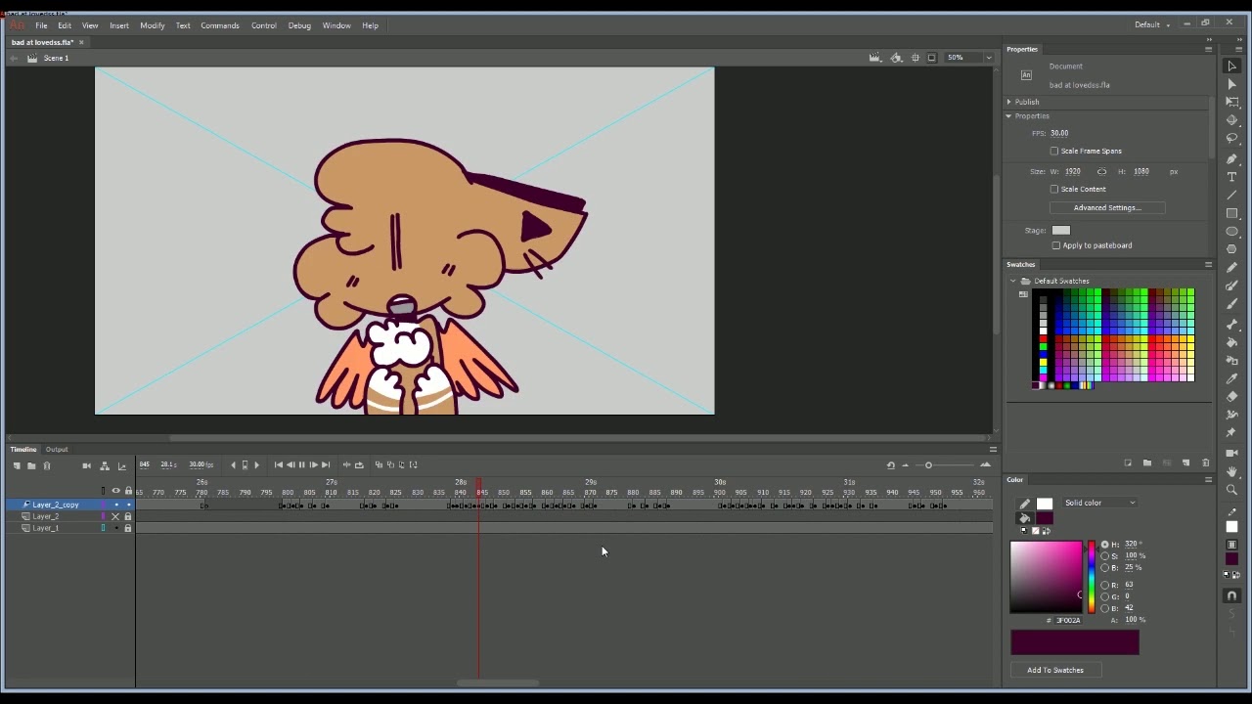Select the Rectangle tool
This screenshot has width=1252, height=704.
tap(1232, 212)
